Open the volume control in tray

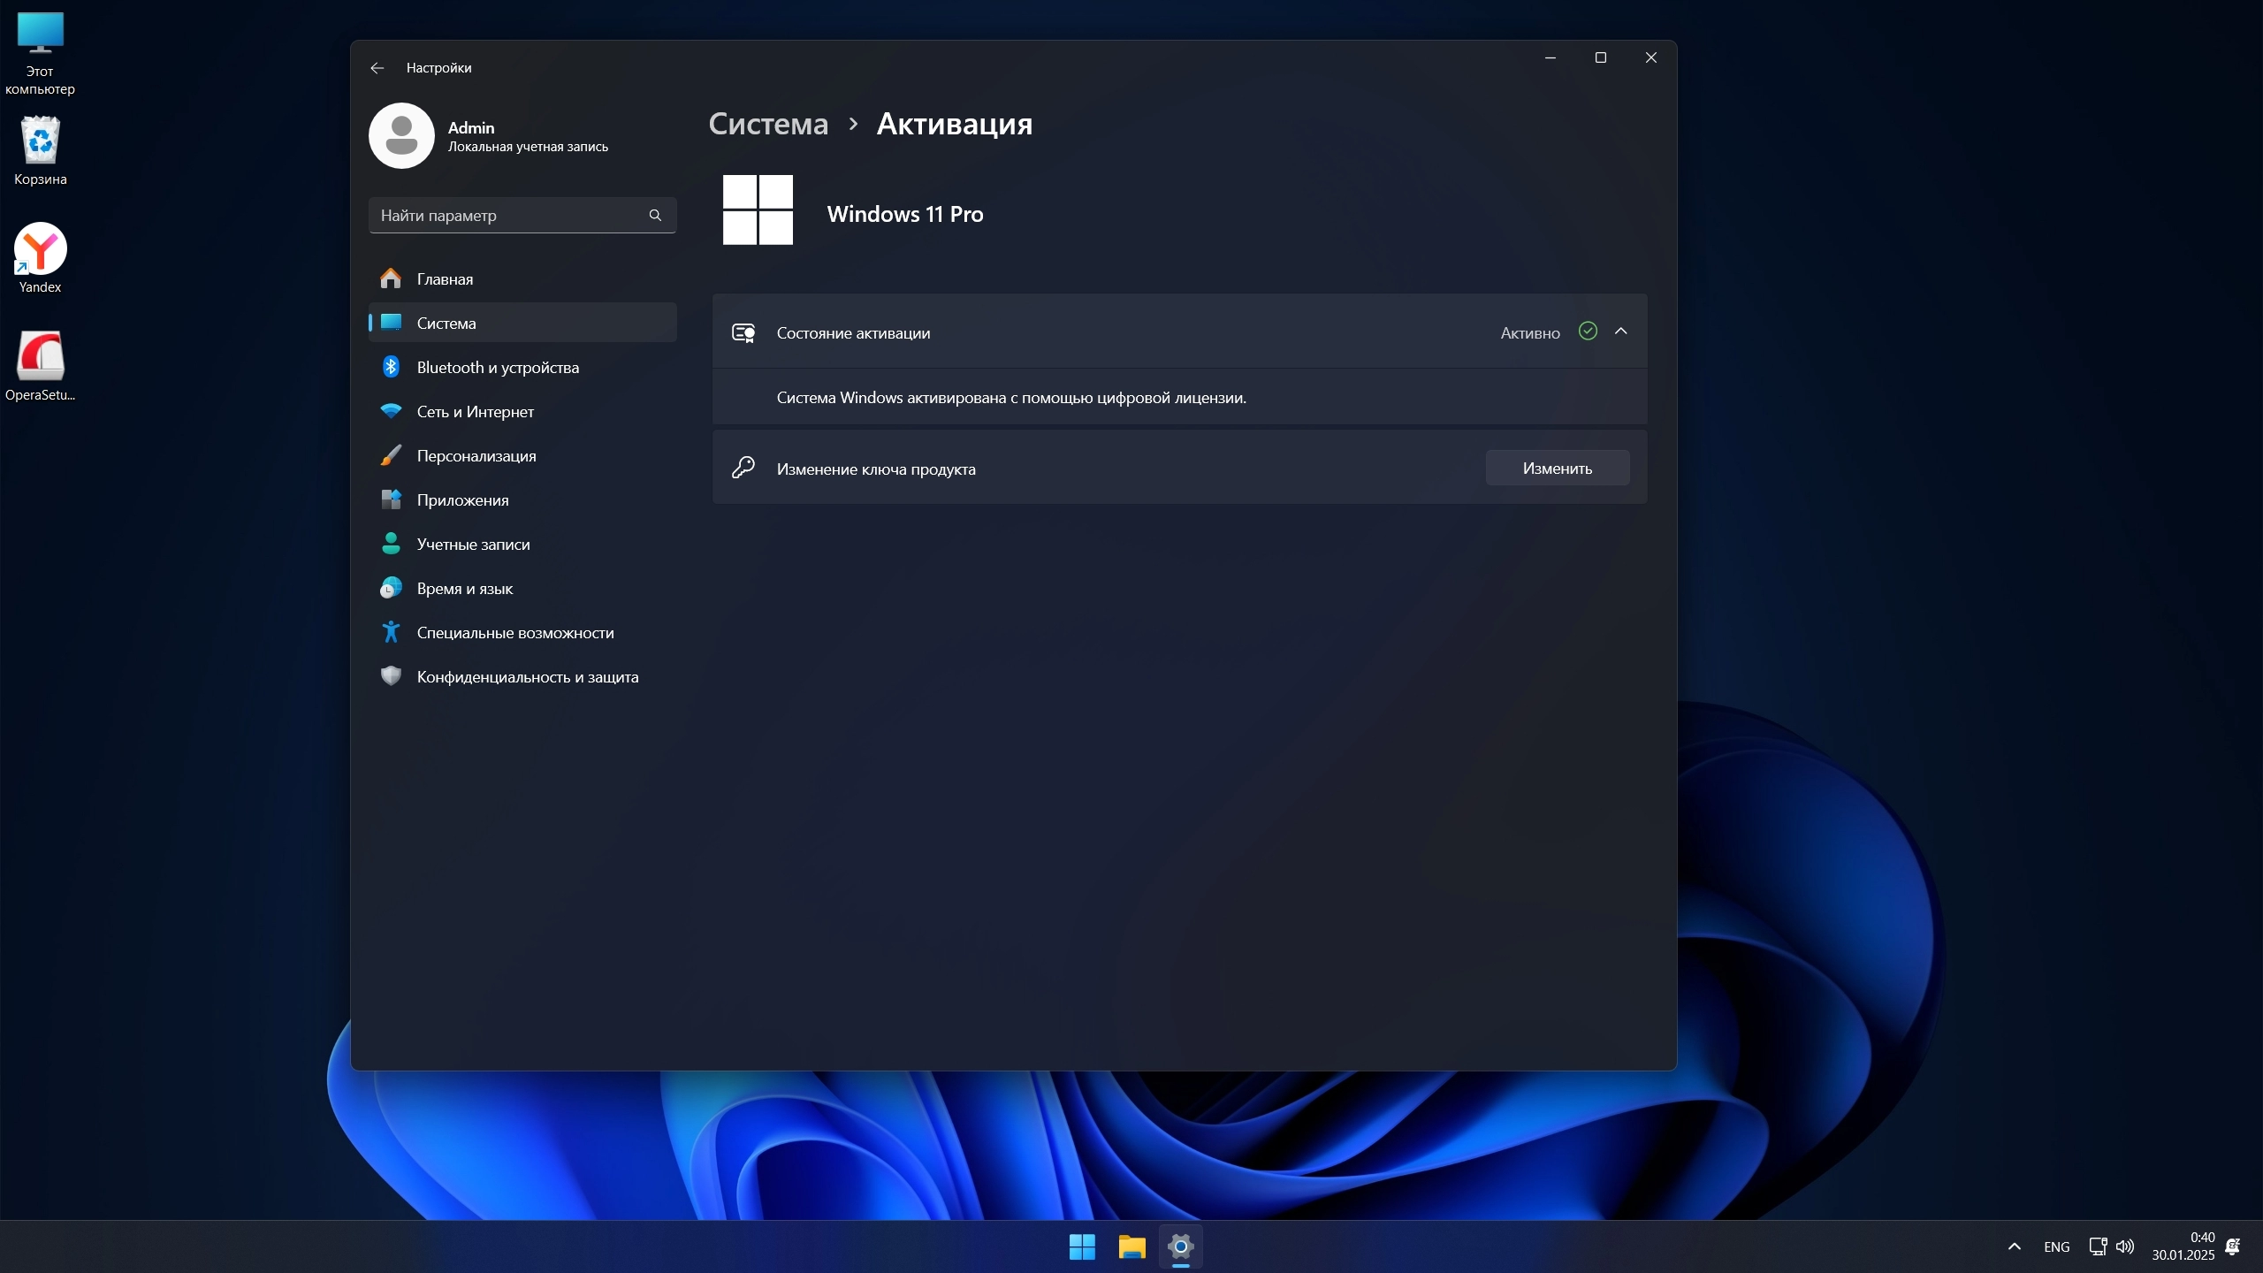point(2124,1246)
